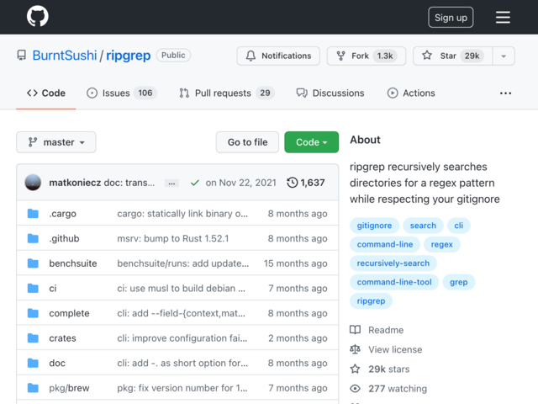Viewport: 538px width, 404px height.
Task: Open the .github folder
Action: [x=64, y=238]
